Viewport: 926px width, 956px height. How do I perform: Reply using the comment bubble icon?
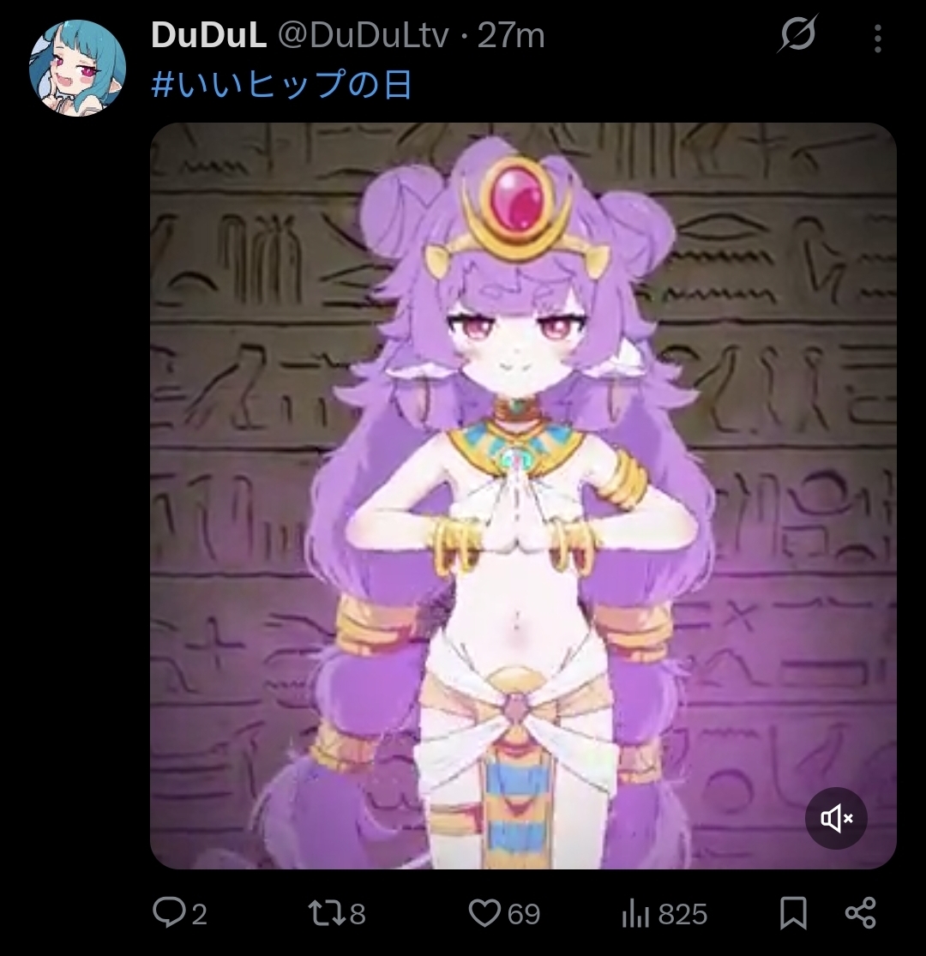point(166,913)
